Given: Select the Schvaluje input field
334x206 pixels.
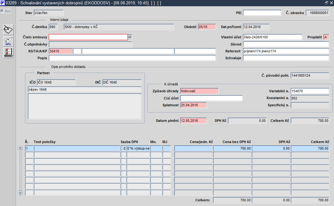Looking at the screenshot, I should coord(286,58).
